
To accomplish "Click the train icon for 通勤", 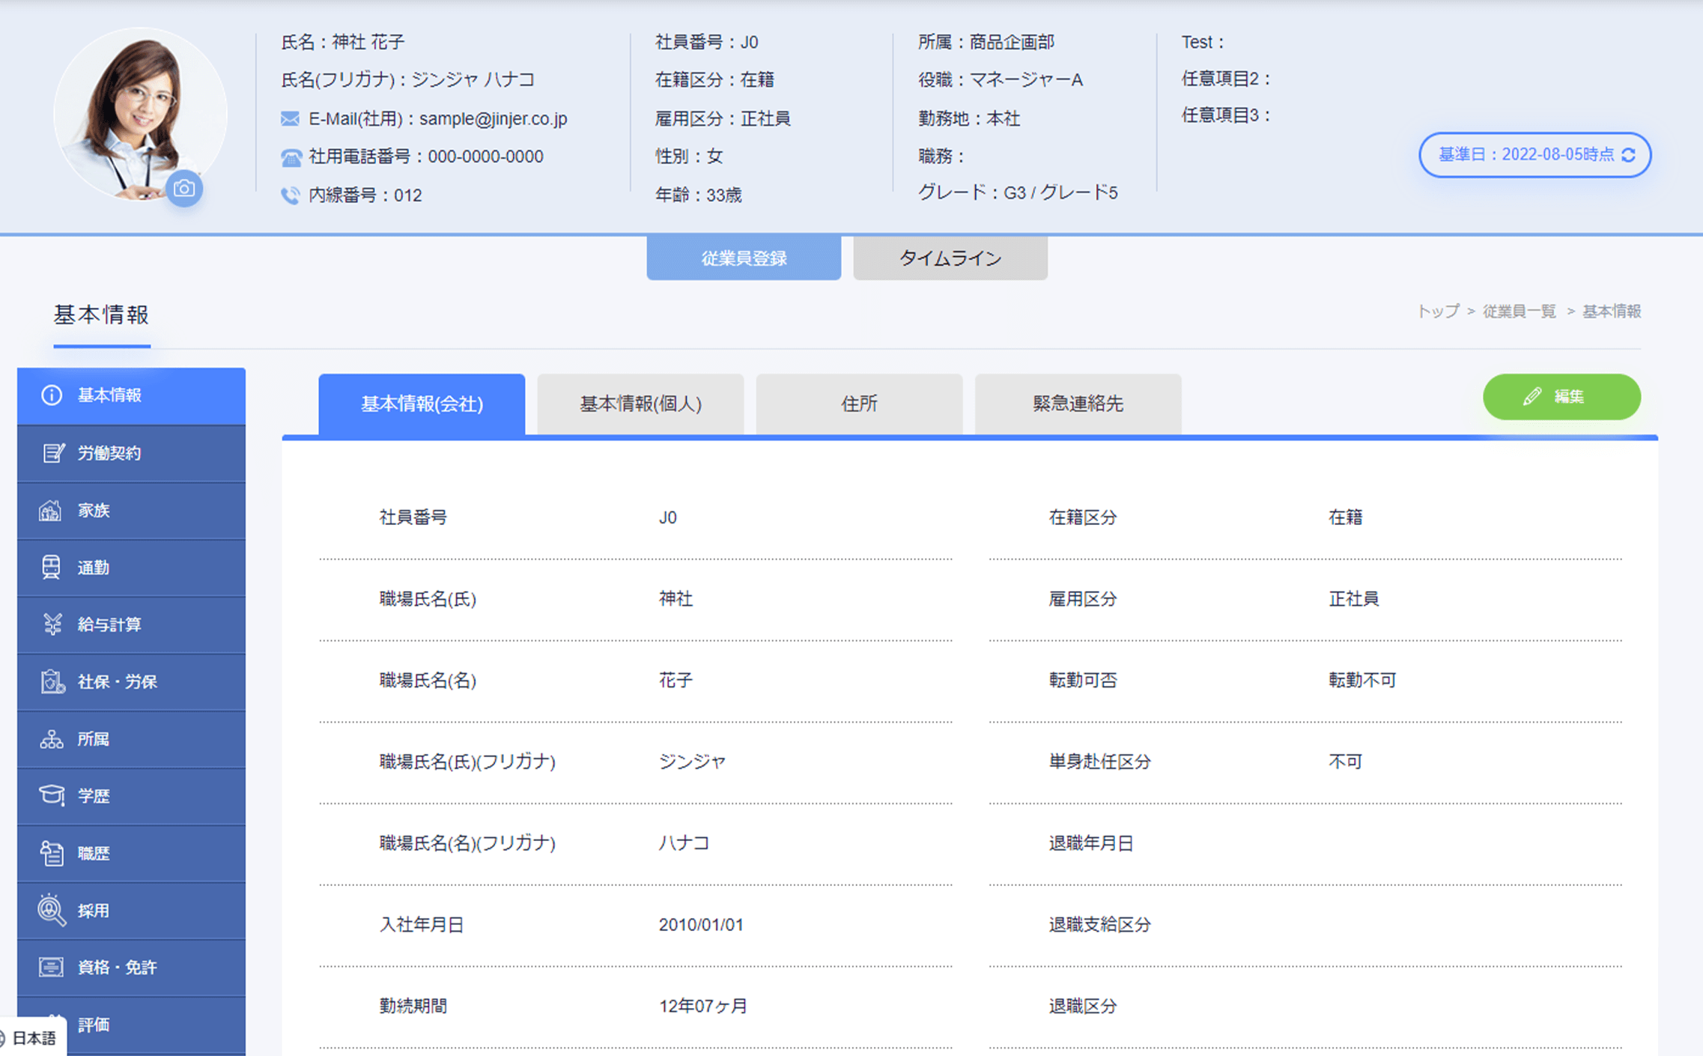I will [x=51, y=568].
